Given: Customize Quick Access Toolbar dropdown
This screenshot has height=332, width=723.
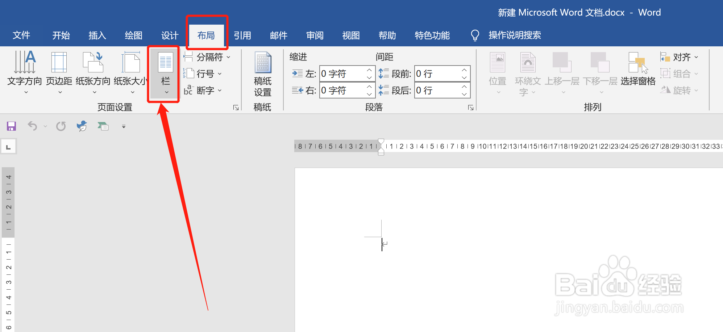Looking at the screenshot, I should click(x=124, y=126).
